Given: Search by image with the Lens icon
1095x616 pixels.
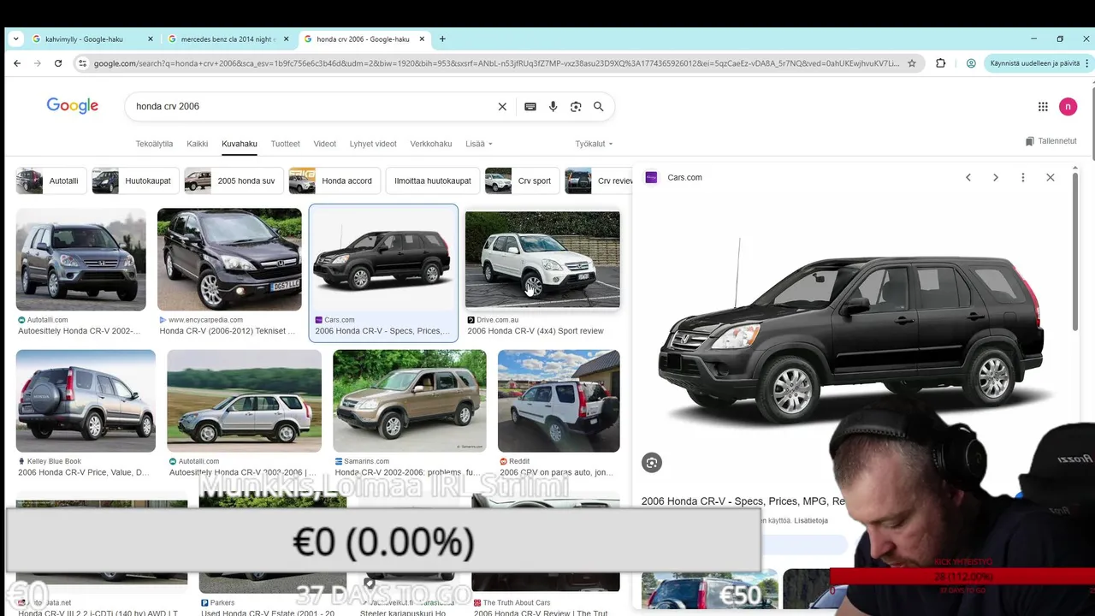Looking at the screenshot, I should pyautogui.click(x=576, y=106).
